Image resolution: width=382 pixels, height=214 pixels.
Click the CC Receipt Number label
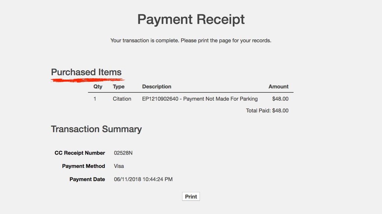80,153
